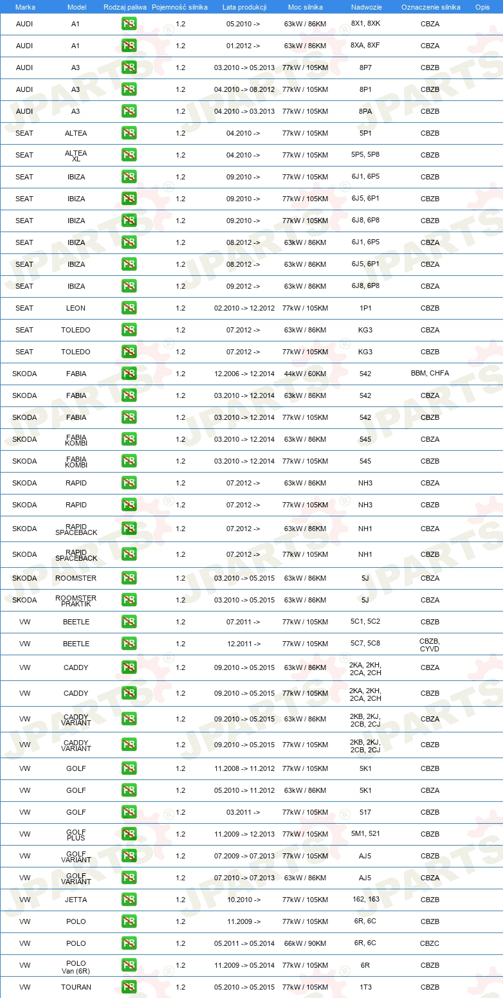Click the petrol icon for SEAT ALTEA XL
This screenshot has width=503, height=998.
129,155
